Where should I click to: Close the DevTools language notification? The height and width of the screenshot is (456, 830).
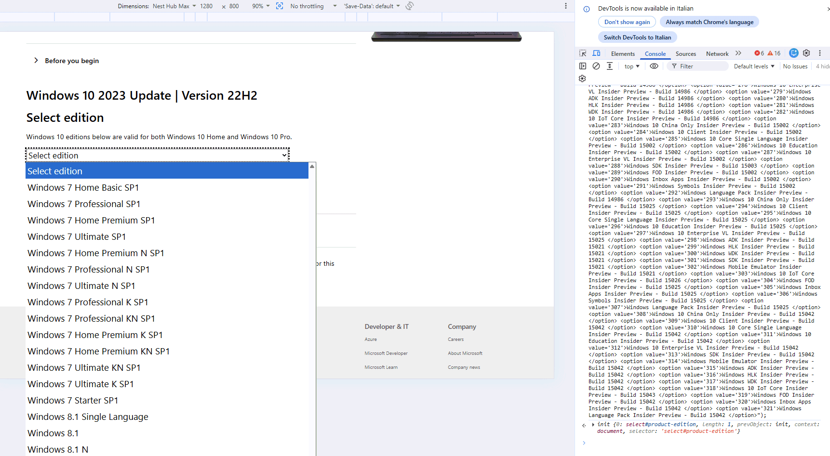point(828,8)
